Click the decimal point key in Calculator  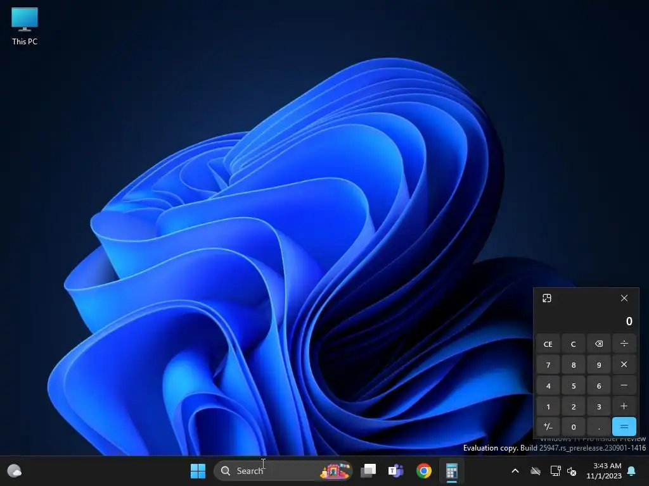(599, 427)
